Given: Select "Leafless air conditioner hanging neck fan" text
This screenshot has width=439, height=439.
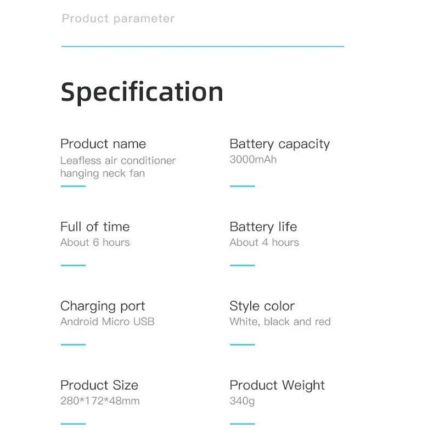Looking at the screenshot, I should pos(118,167).
